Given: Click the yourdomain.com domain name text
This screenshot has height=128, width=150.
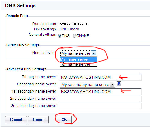Looking at the screenshot, I should point(73,23).
